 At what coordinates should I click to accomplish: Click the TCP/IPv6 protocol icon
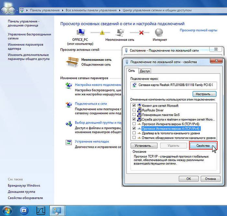139,124
